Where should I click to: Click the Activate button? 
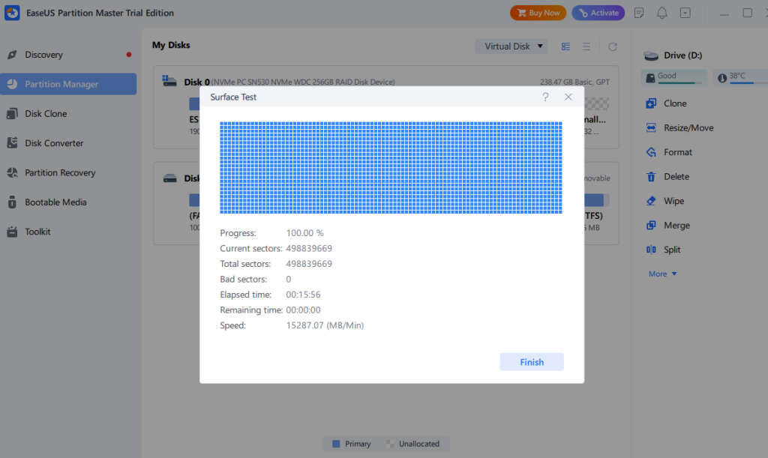pyautogui.click(x=598, y=13)
